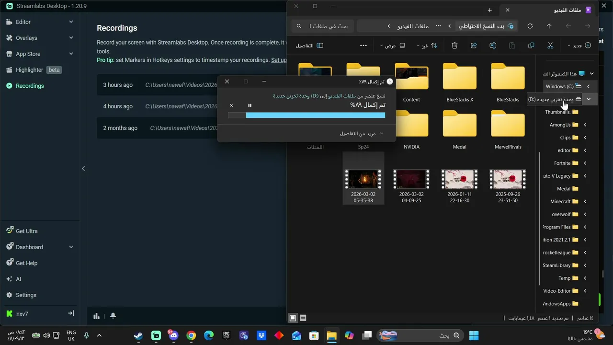This screenshot has width=613, height=345.
Task: Open the فرز sort dropdown
Action: click(x=426, y=46)
